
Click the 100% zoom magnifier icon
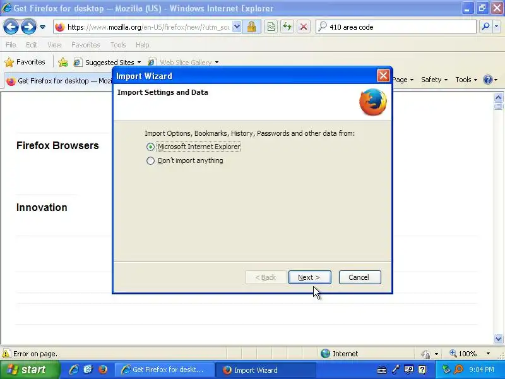pyautogui.click(x=453, y=353)
